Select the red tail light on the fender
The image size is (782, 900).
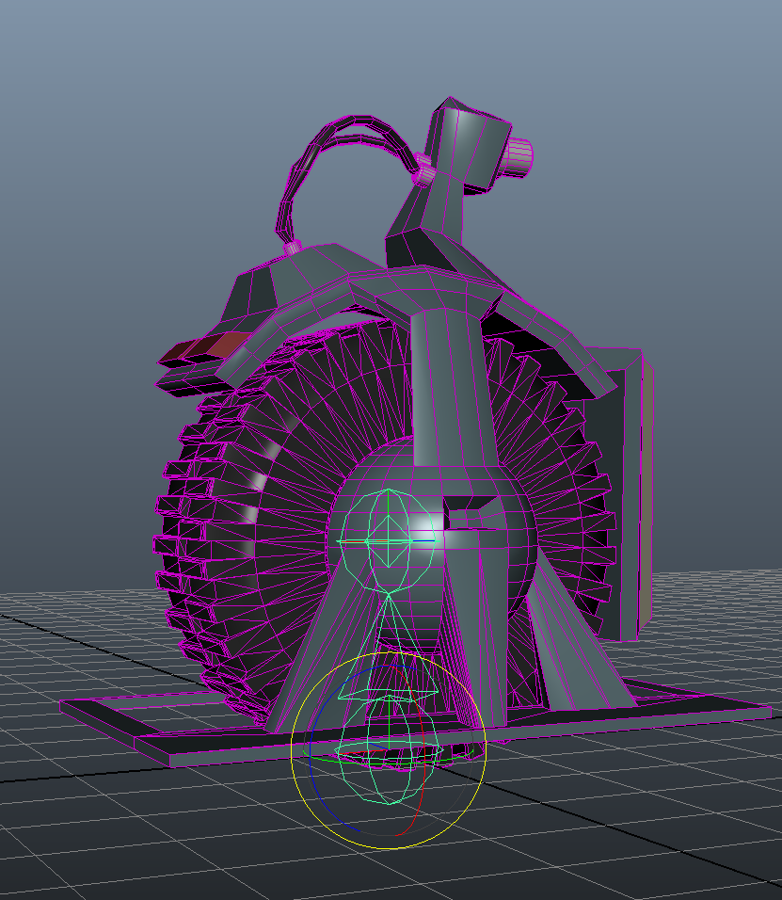click(203, 348)
